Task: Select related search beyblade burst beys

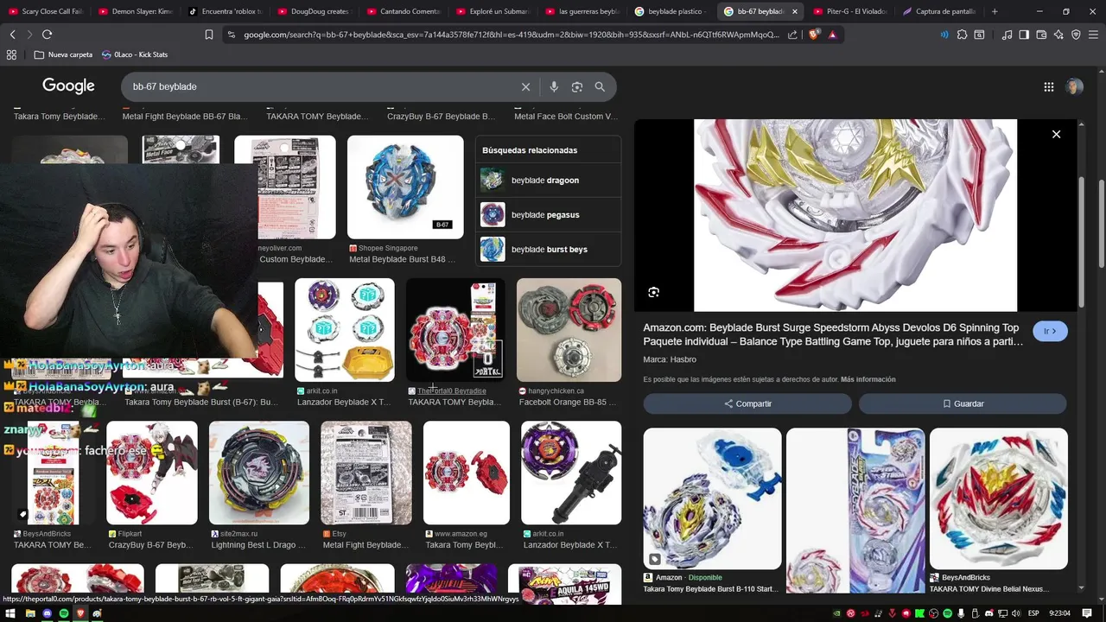Action: pos(548,249)
